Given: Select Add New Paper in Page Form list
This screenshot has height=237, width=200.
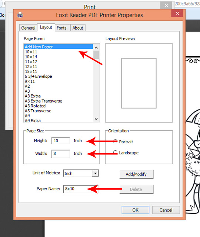Looking at the screenshot, I should coord(59,47).
